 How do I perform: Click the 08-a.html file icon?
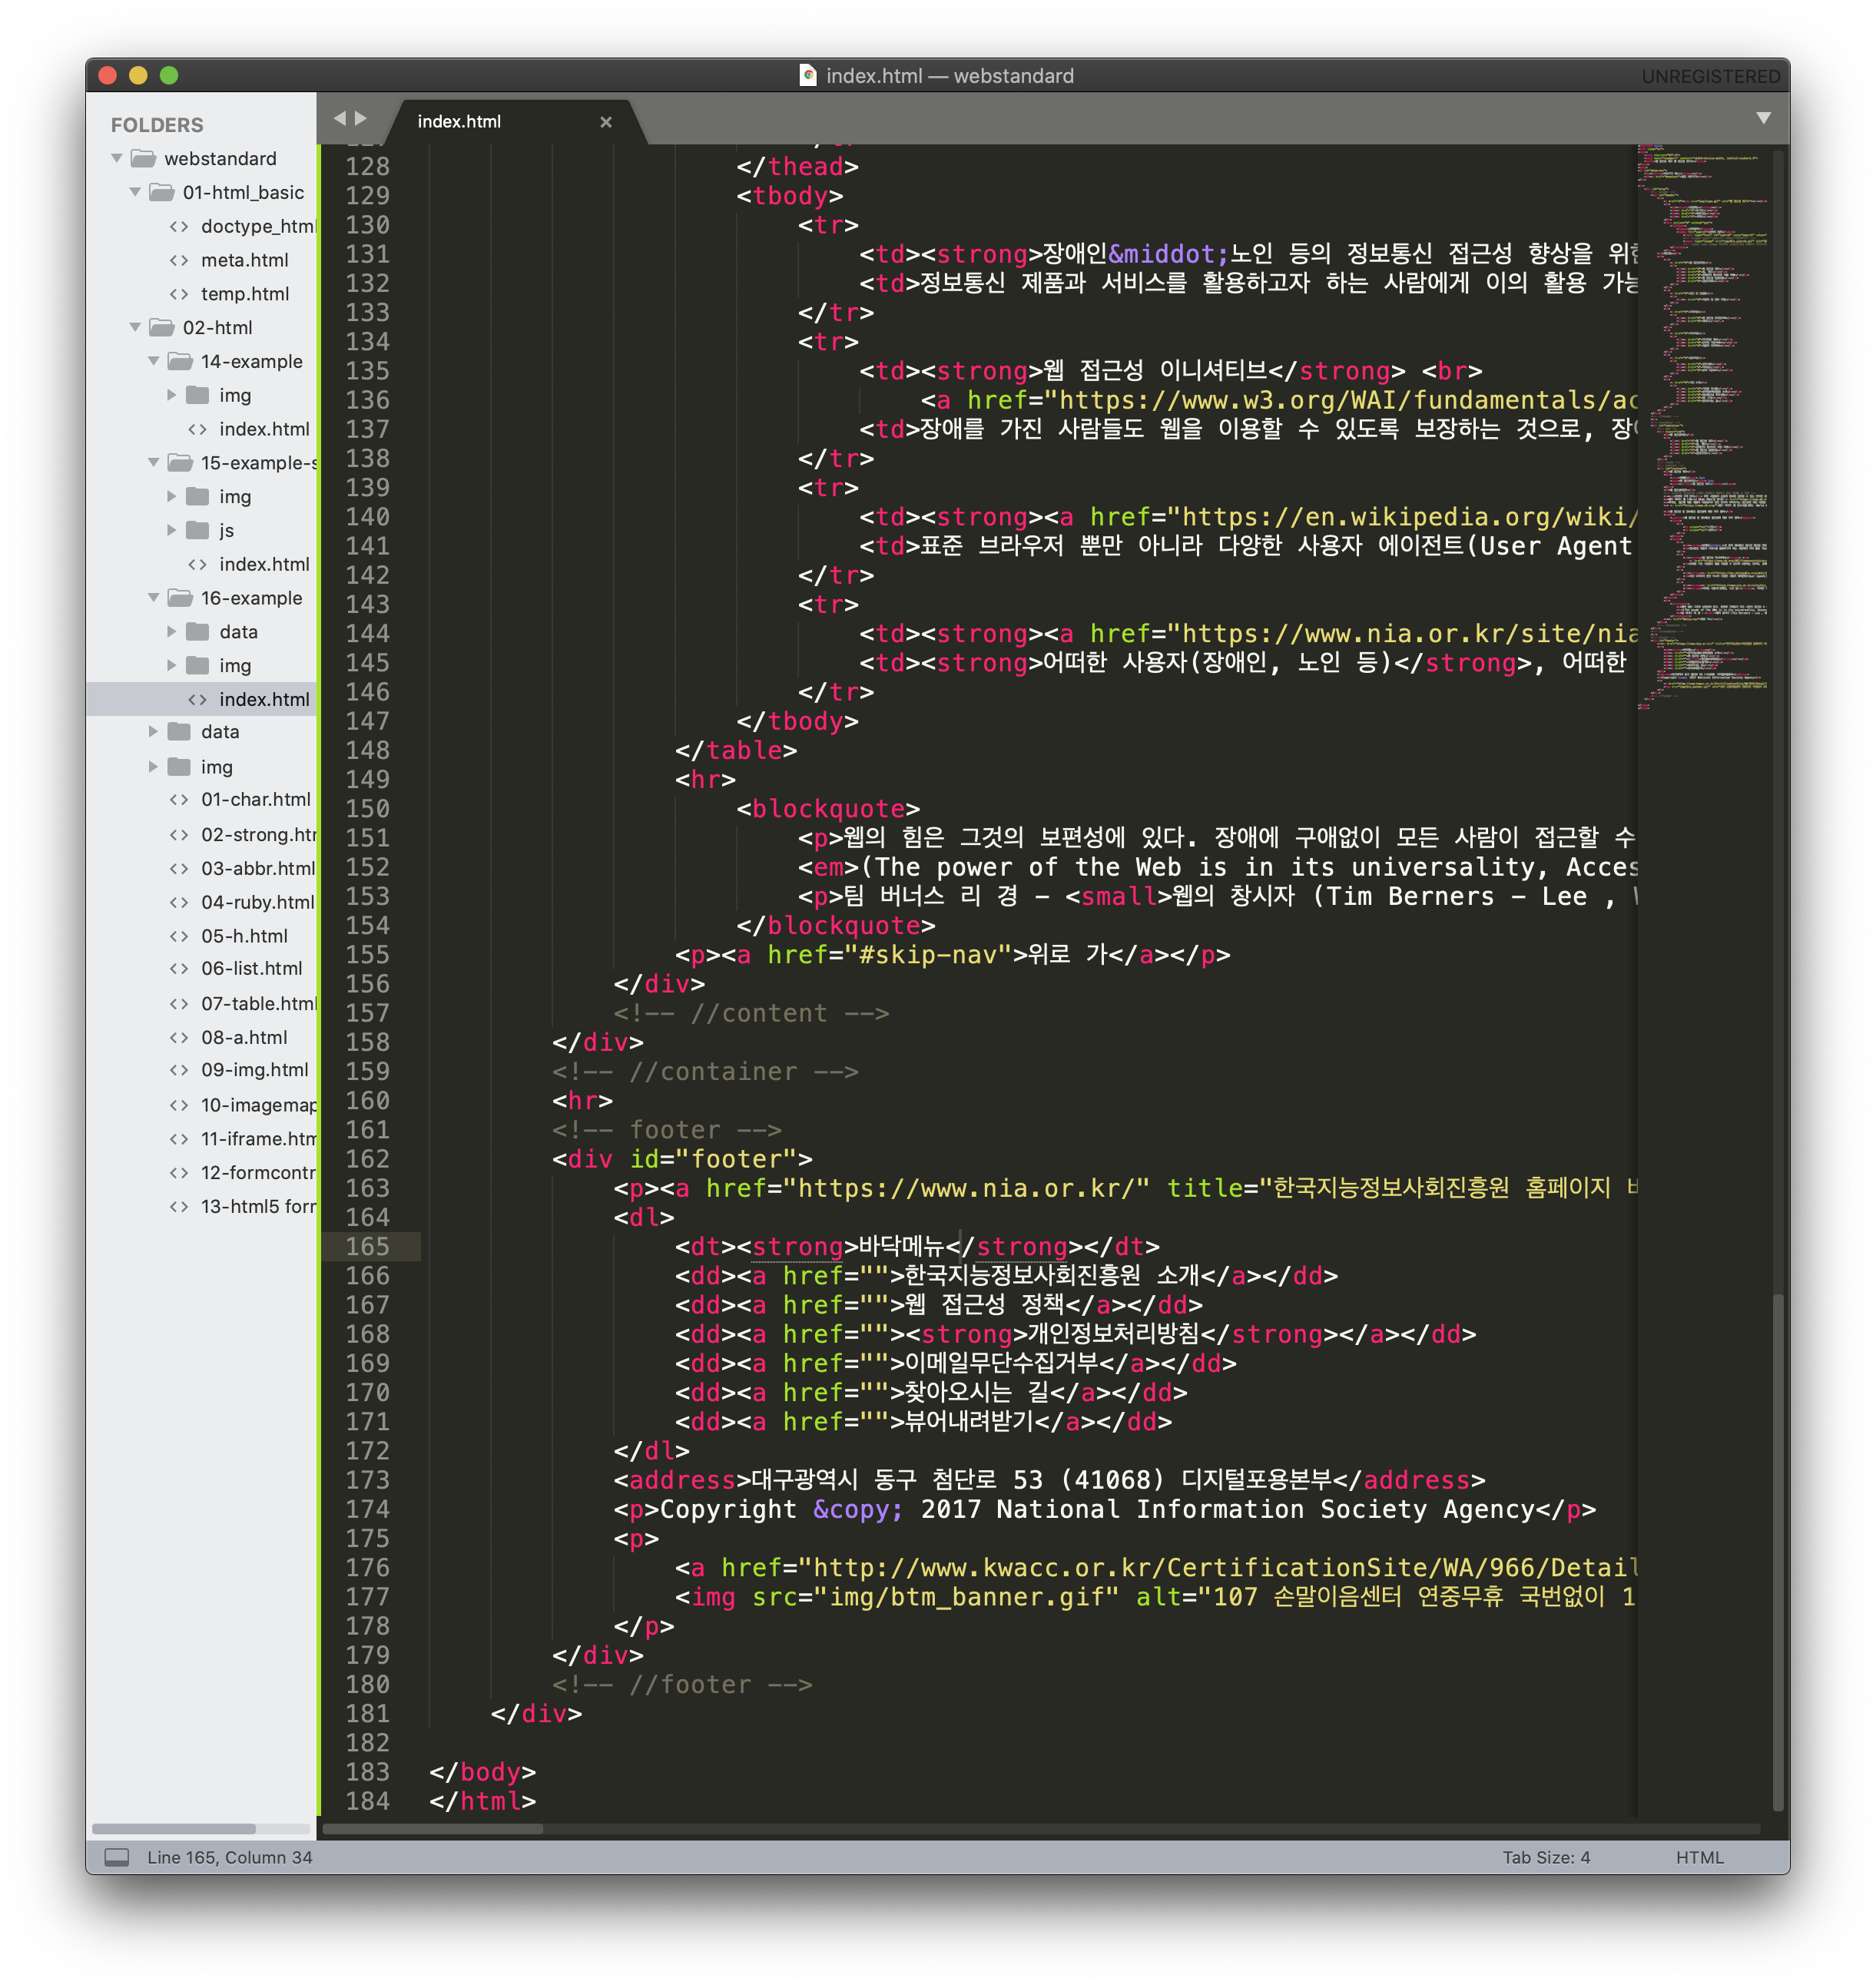(x=179, y=1038)
